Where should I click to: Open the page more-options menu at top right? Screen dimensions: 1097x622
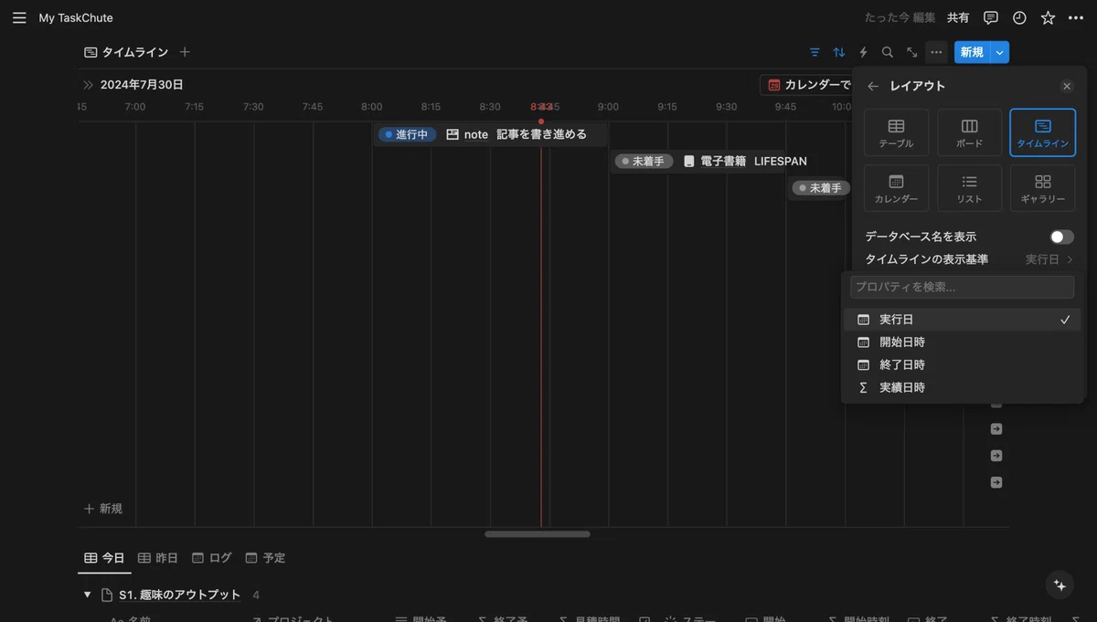click(x=1076, y=17)
